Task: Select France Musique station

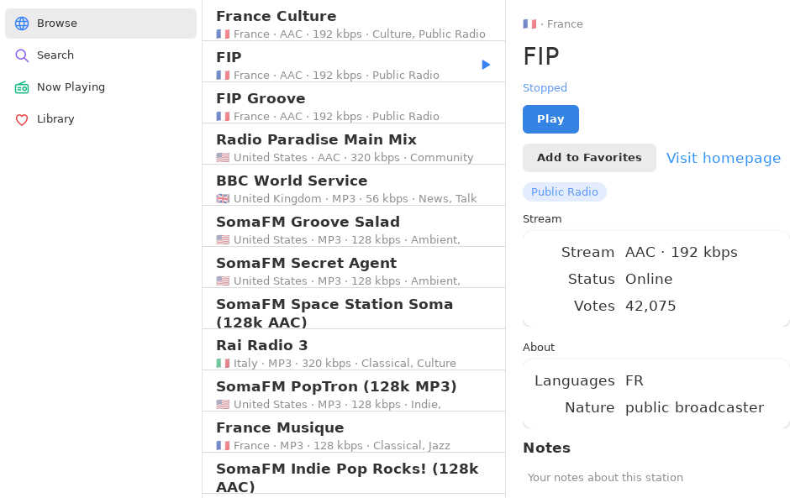Action: (354, 432)
